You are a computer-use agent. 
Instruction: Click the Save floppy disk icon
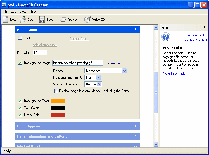pyautogui.click(x=42, y=20)
